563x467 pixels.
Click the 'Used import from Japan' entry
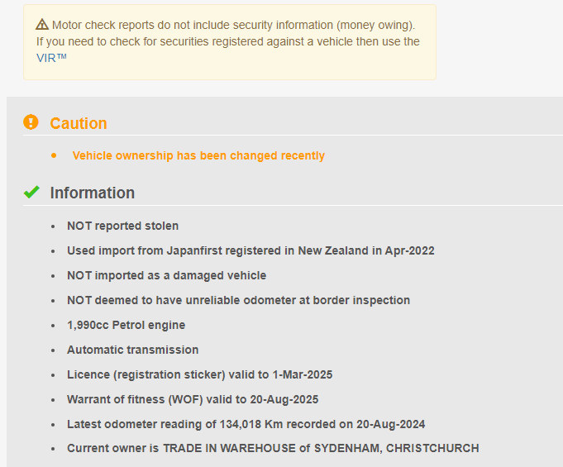pos(250,250)
